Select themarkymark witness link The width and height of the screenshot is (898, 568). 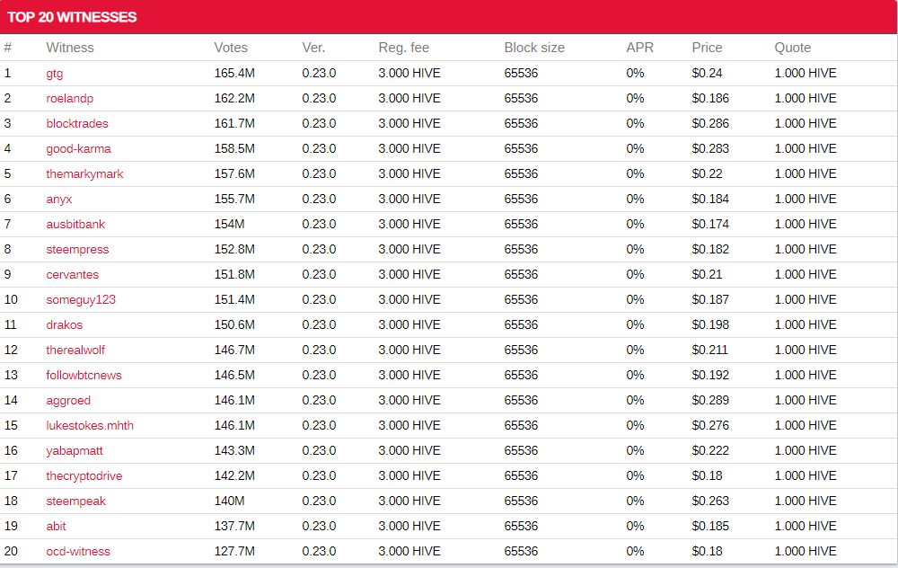tap(84, 174)
